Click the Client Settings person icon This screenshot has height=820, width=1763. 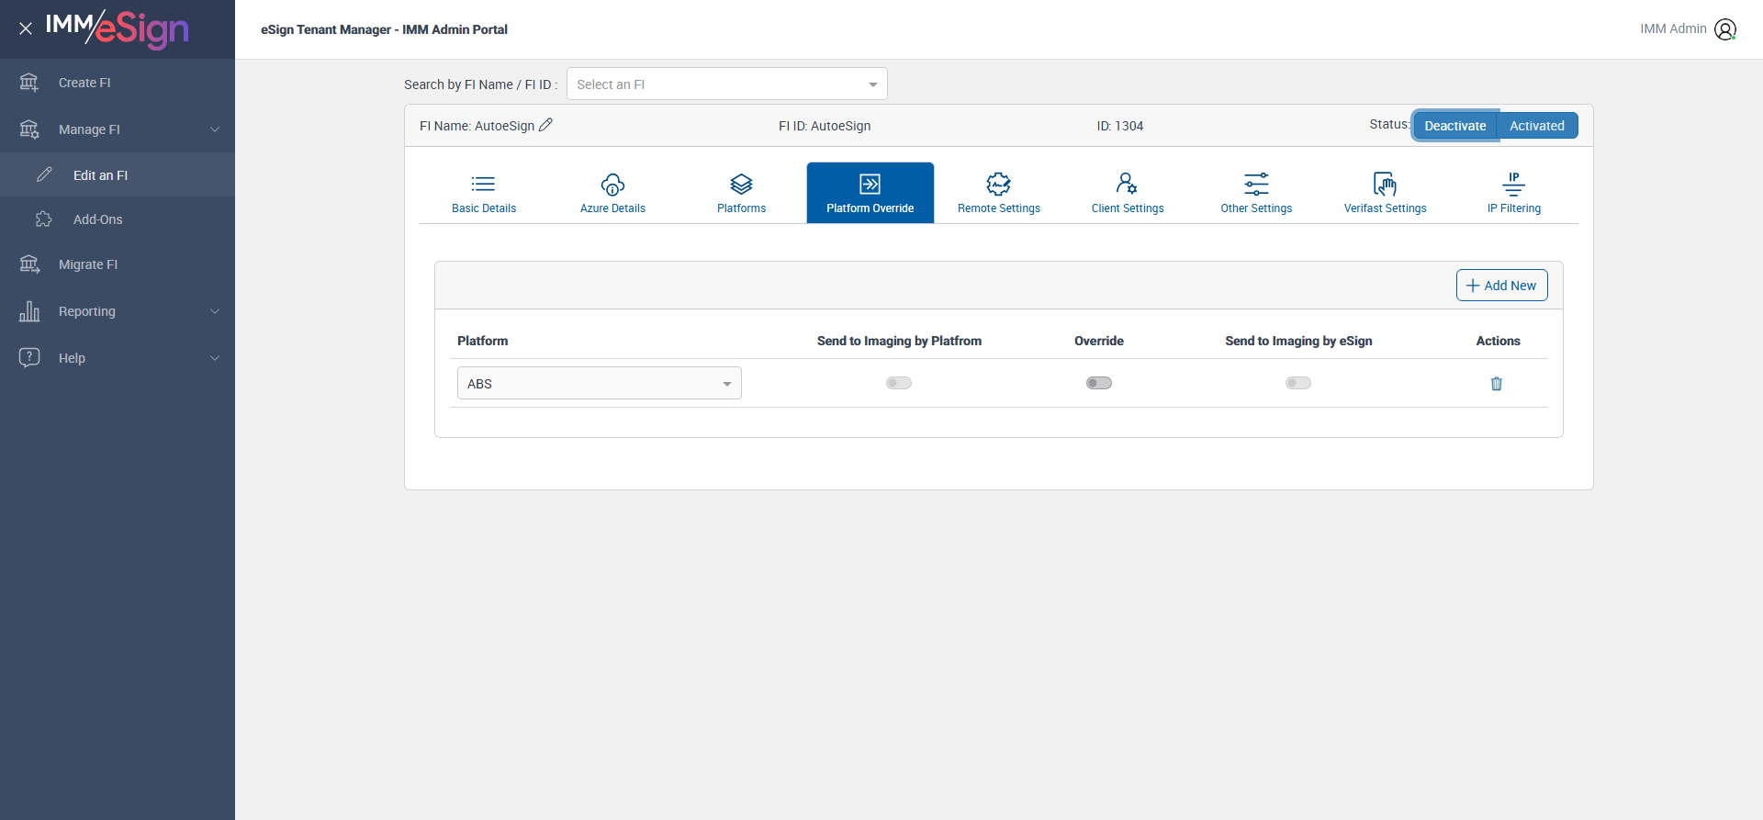pos(1127,184)
